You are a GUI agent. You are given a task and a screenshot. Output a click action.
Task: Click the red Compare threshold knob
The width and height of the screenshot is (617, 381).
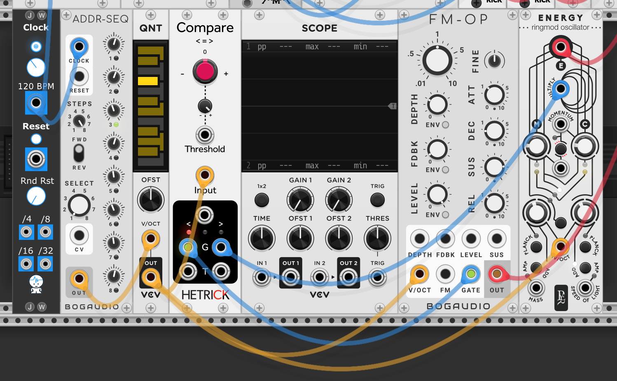[205, 71]
